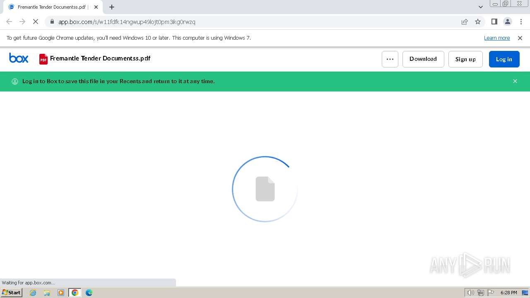
Task: Stop loading the page
Action: (x=36, y=22)
